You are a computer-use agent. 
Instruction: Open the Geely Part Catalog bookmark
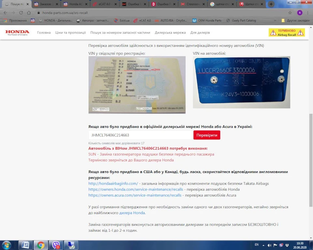click(241, 20)
